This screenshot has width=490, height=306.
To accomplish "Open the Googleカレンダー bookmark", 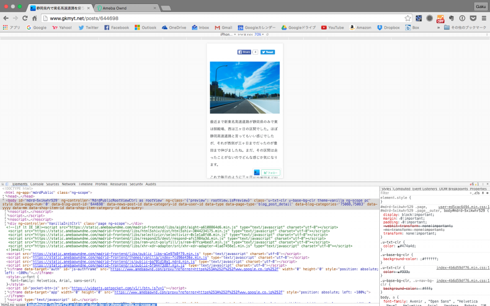I will [x=257, y=28].
